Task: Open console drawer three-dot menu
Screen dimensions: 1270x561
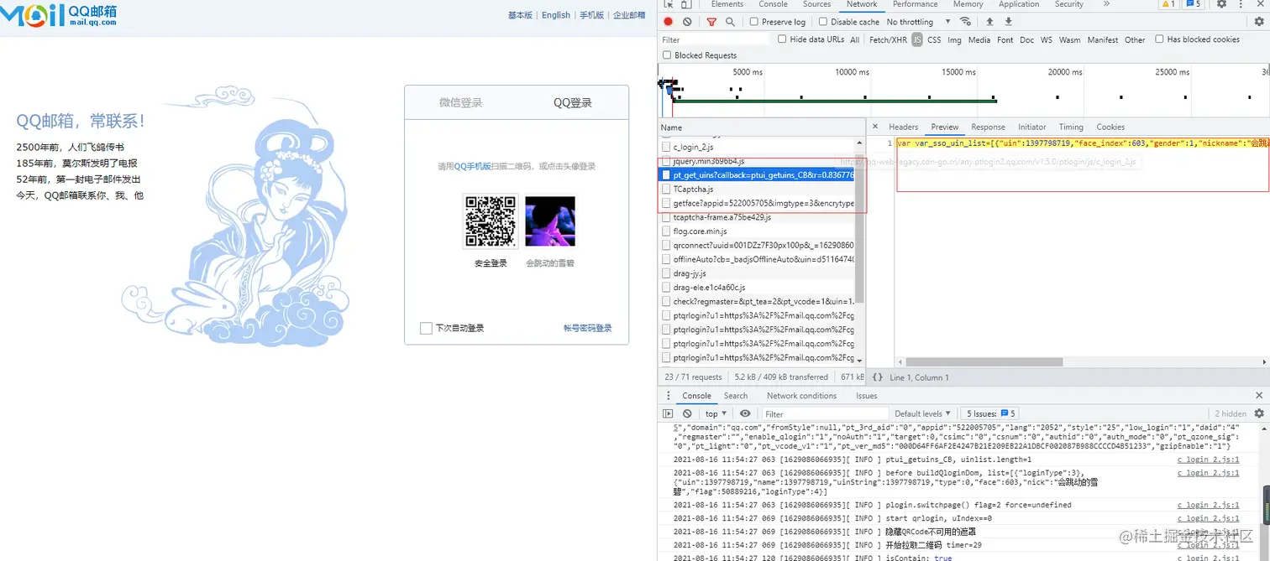Action: tap(668, 396)
